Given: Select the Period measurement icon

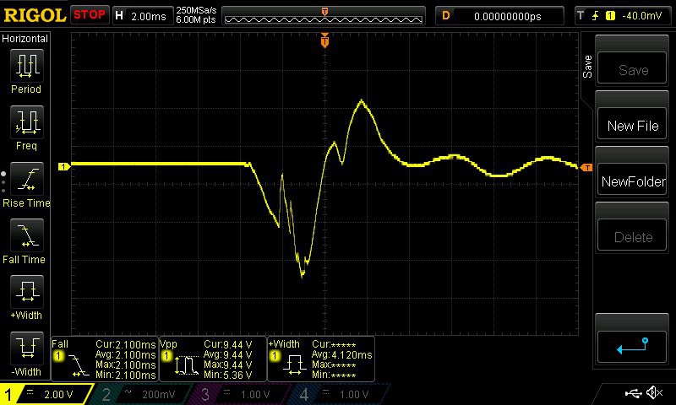Looking at the screenshot, I should point(27,66).
